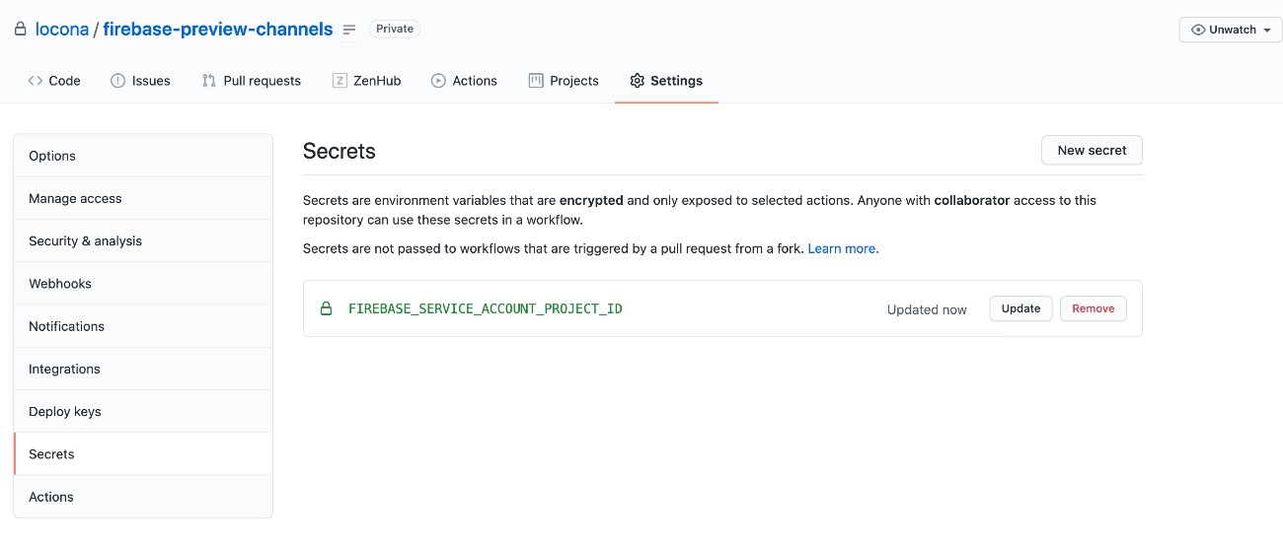The image size is (1283, 544).
Task: Click the Settings gear icon
Action: coord(638,81)
